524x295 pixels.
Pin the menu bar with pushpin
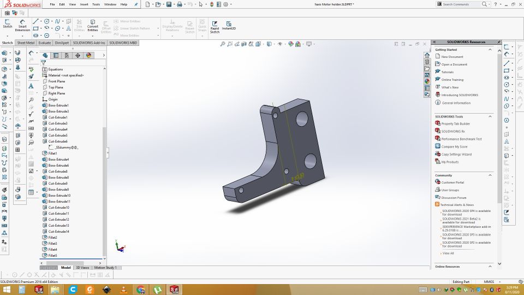click(x=136, y=4)
